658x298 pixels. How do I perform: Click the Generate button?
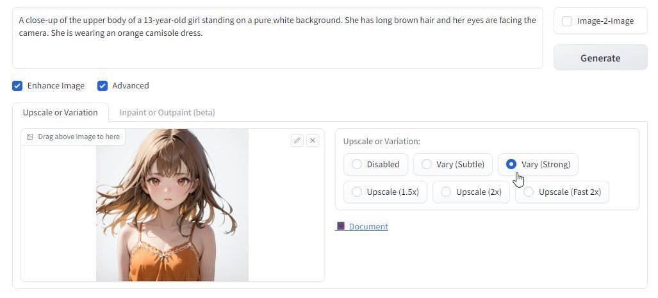point(600,58)
